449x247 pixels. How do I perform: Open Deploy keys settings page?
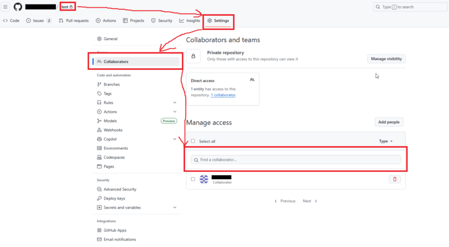114,198
